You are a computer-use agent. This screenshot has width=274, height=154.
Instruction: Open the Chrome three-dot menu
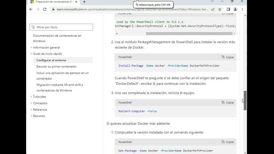(x=242, y=9)
